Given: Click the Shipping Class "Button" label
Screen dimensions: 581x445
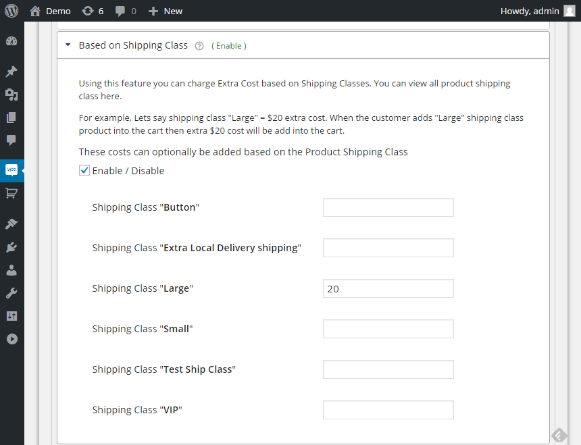Looking at the screenshot, I should (x=146, y=207).
